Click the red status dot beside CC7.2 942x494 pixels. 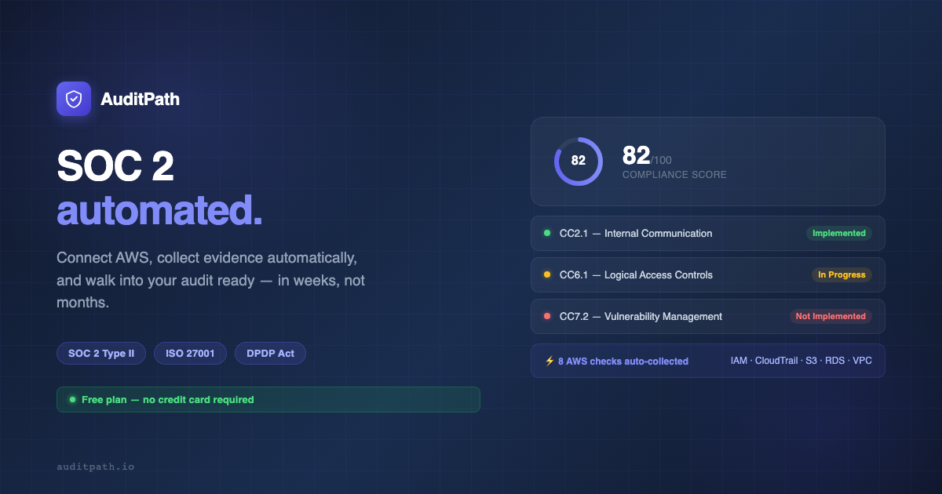548,316
